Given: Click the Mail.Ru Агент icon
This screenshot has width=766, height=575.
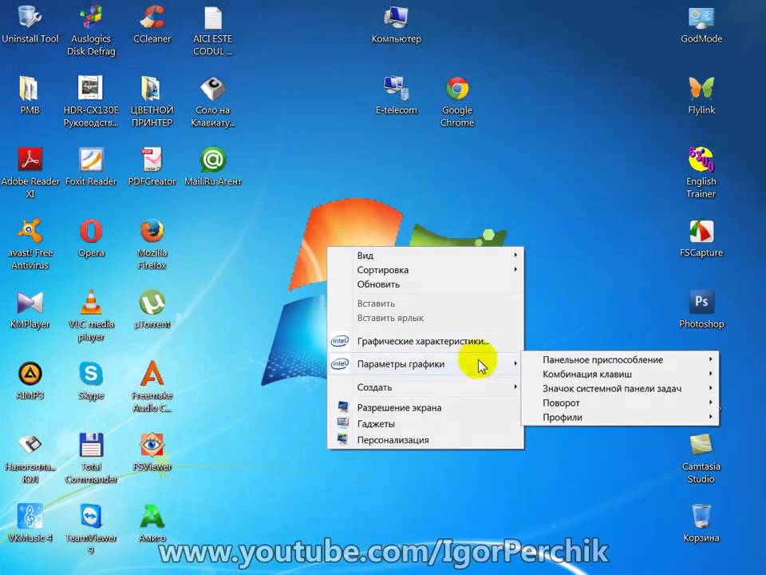Looking at the screenshot, I should [212, 160].
